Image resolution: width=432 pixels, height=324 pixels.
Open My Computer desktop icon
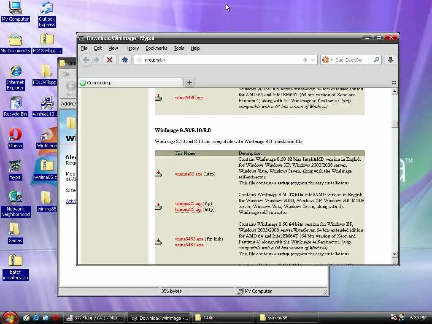(x=15, y=11)
